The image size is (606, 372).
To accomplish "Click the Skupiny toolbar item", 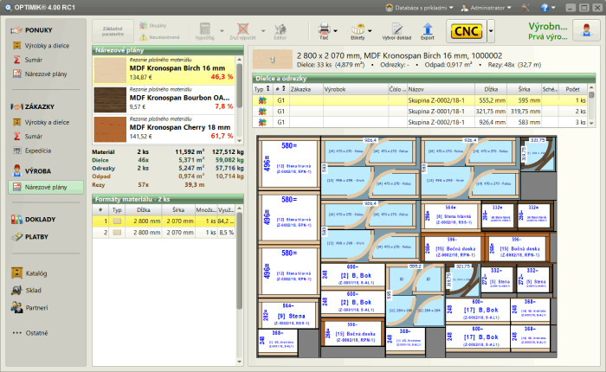I will (x=153, y=25).
